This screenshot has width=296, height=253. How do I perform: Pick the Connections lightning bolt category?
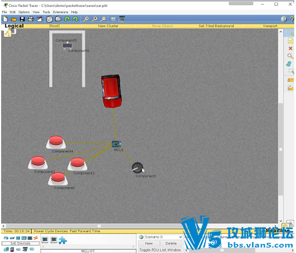click(x=36, y=238)
